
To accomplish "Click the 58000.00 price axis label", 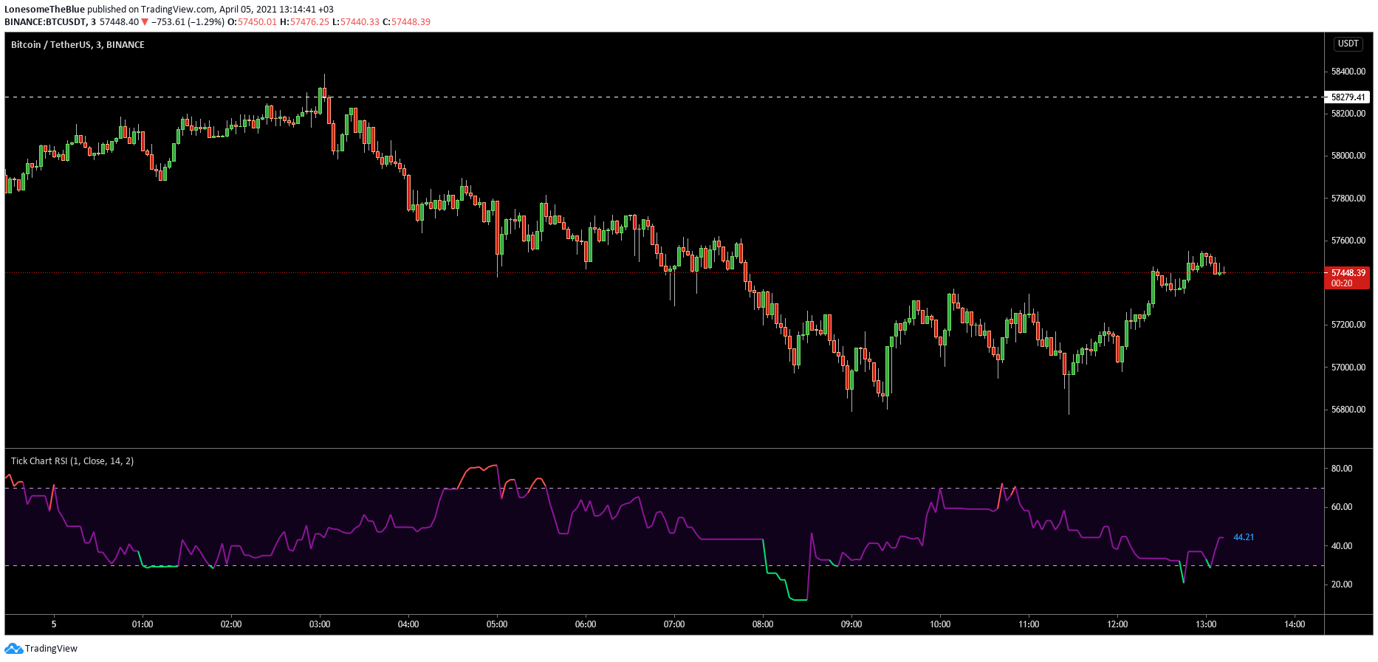I will coord(1348,156).
